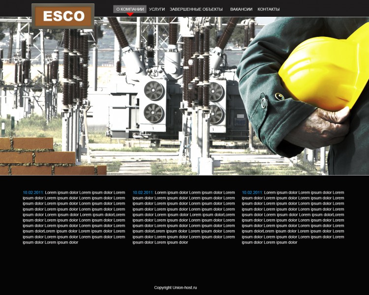Open ЗАВЕРШЕННЫЕ ОБЪЕКТЫ section
This screenshot has height=295, width=369.
pos(196,9)
